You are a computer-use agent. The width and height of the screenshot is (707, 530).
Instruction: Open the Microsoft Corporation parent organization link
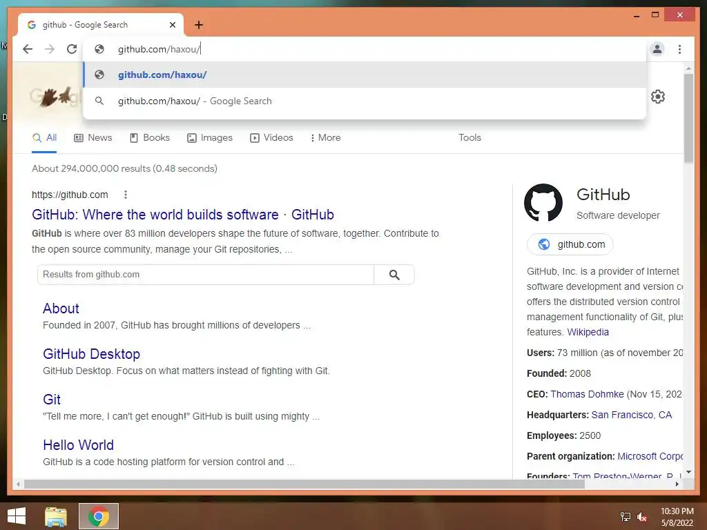click(650, 457)
